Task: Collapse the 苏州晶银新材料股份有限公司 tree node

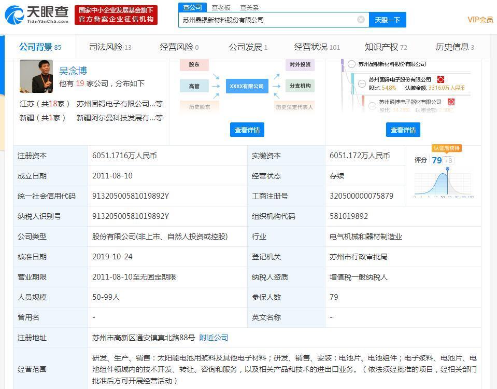Action: coord(351,64)
